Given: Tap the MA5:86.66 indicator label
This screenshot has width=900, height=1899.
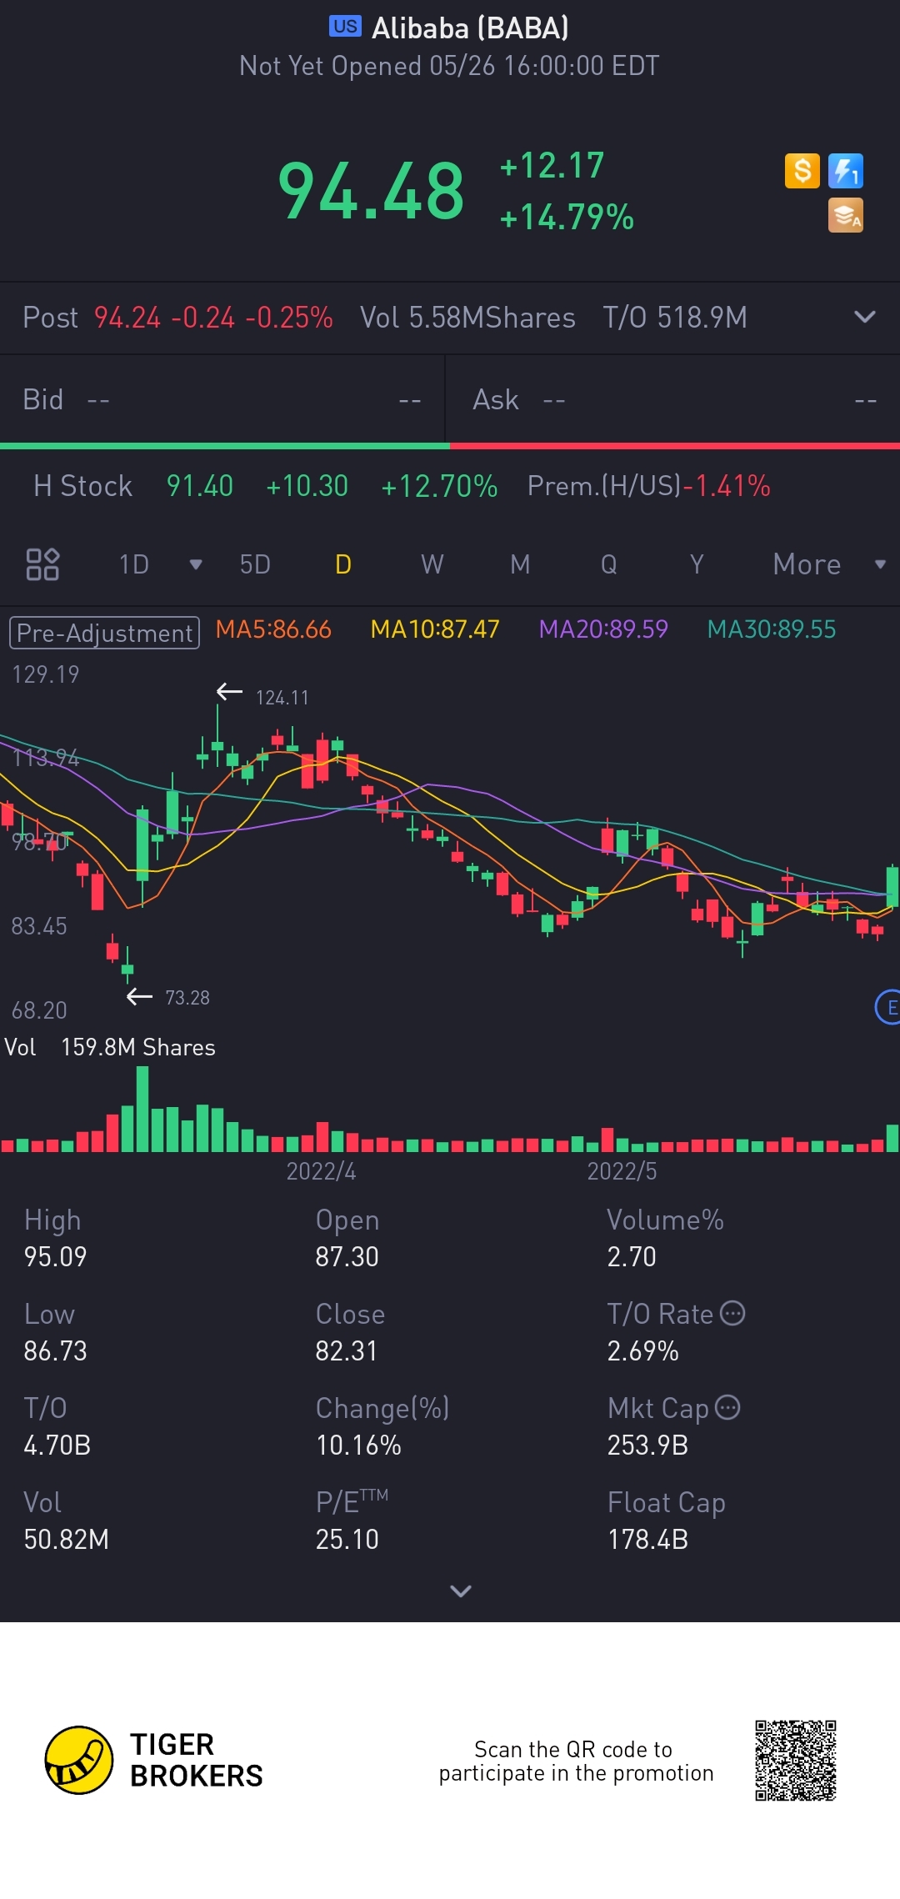Looking at the screenshot, I should click(273, 629).
